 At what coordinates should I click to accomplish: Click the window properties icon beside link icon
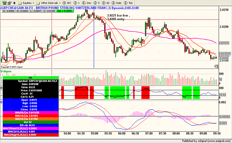coord(10,3)
